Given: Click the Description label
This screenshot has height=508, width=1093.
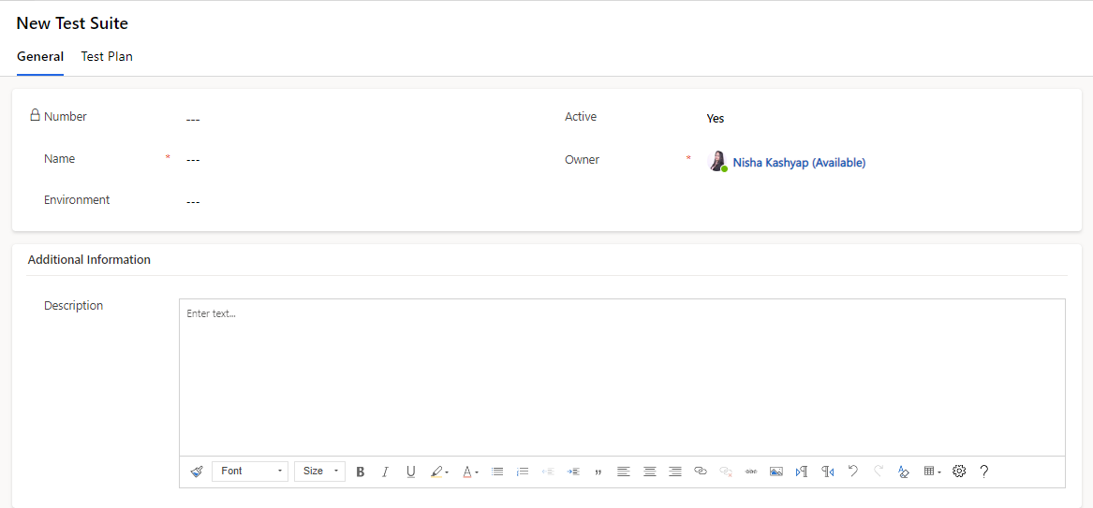Looking at the screenshot, I should pos(74,306).
